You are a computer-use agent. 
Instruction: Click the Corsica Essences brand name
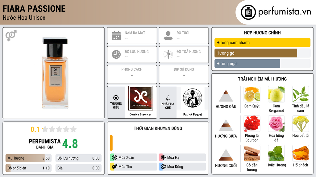tap(140, 114)
